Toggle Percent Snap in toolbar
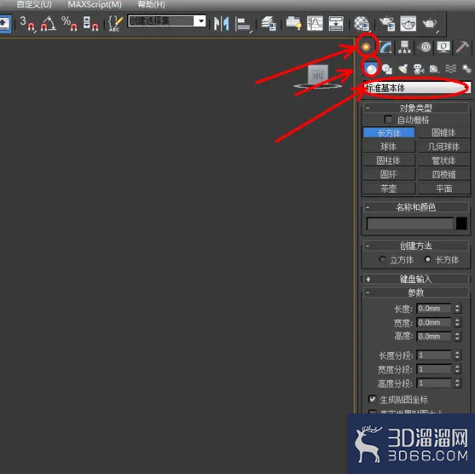Image resolution: width=475 pixels, height=474 pixels. click(x=69, y=23)
